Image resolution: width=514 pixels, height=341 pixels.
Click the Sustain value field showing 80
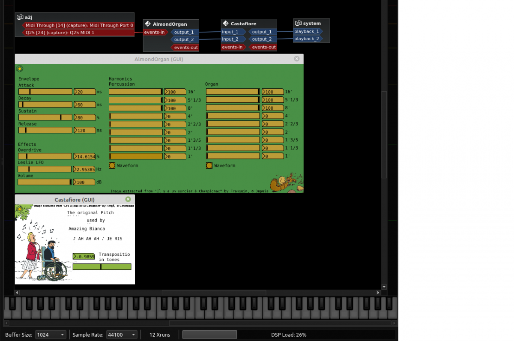(85, 117)
